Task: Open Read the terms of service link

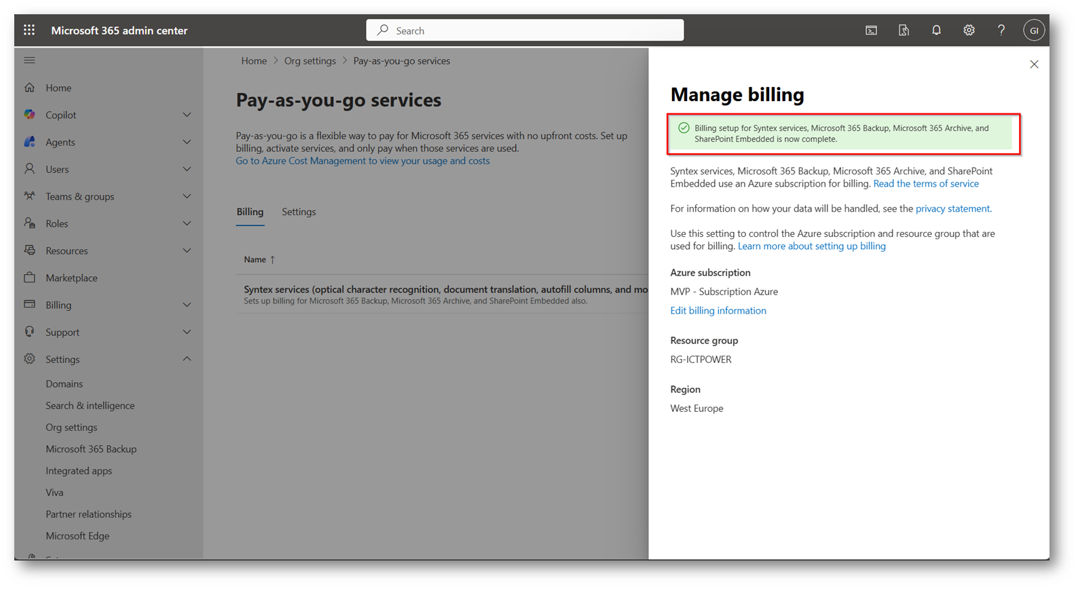Action: (x=926, y=184)
